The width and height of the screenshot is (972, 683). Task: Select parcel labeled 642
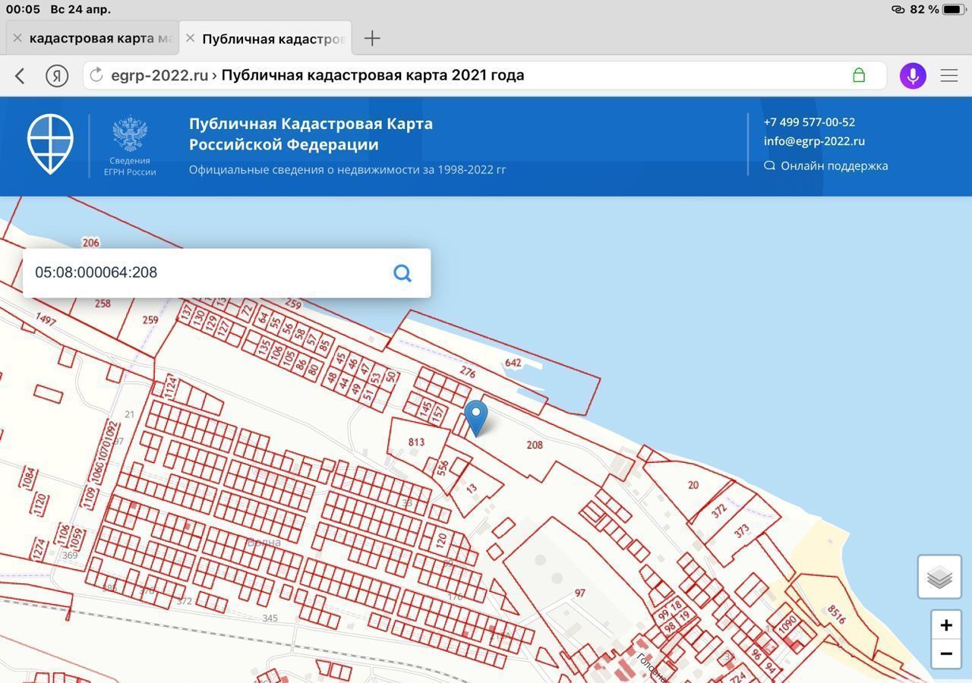(x=513, y=363)
